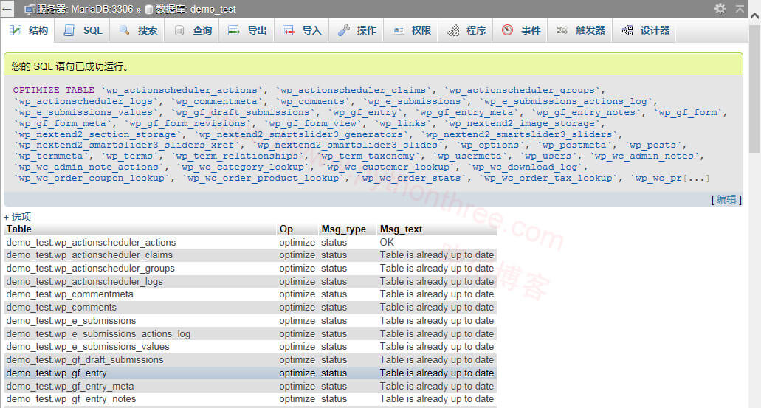
Task: Click the 结构 structure tab icon
Action: click(16, 30)
